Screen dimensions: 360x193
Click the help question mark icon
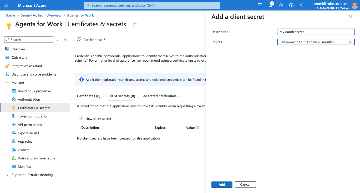291,5
